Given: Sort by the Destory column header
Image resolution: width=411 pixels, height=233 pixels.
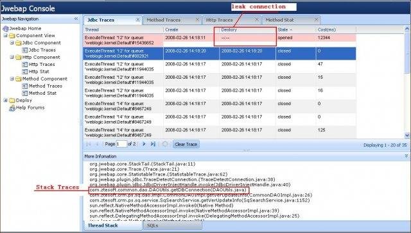Looking at the screenshot, I should [247, 30].
